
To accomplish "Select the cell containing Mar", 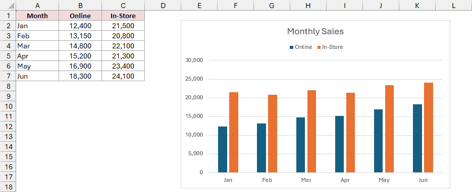I will click(37, 46).
